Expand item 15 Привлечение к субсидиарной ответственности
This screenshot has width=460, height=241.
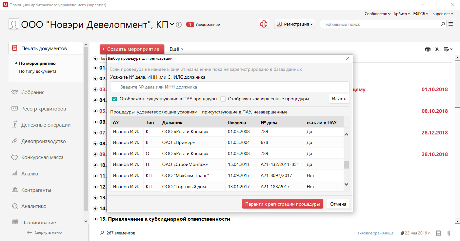coord(95,219)
